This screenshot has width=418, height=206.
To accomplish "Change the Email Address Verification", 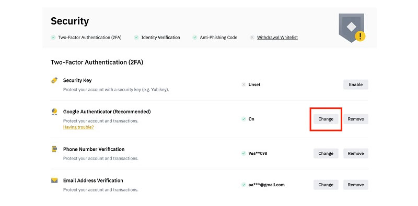I will coord(326,185).
